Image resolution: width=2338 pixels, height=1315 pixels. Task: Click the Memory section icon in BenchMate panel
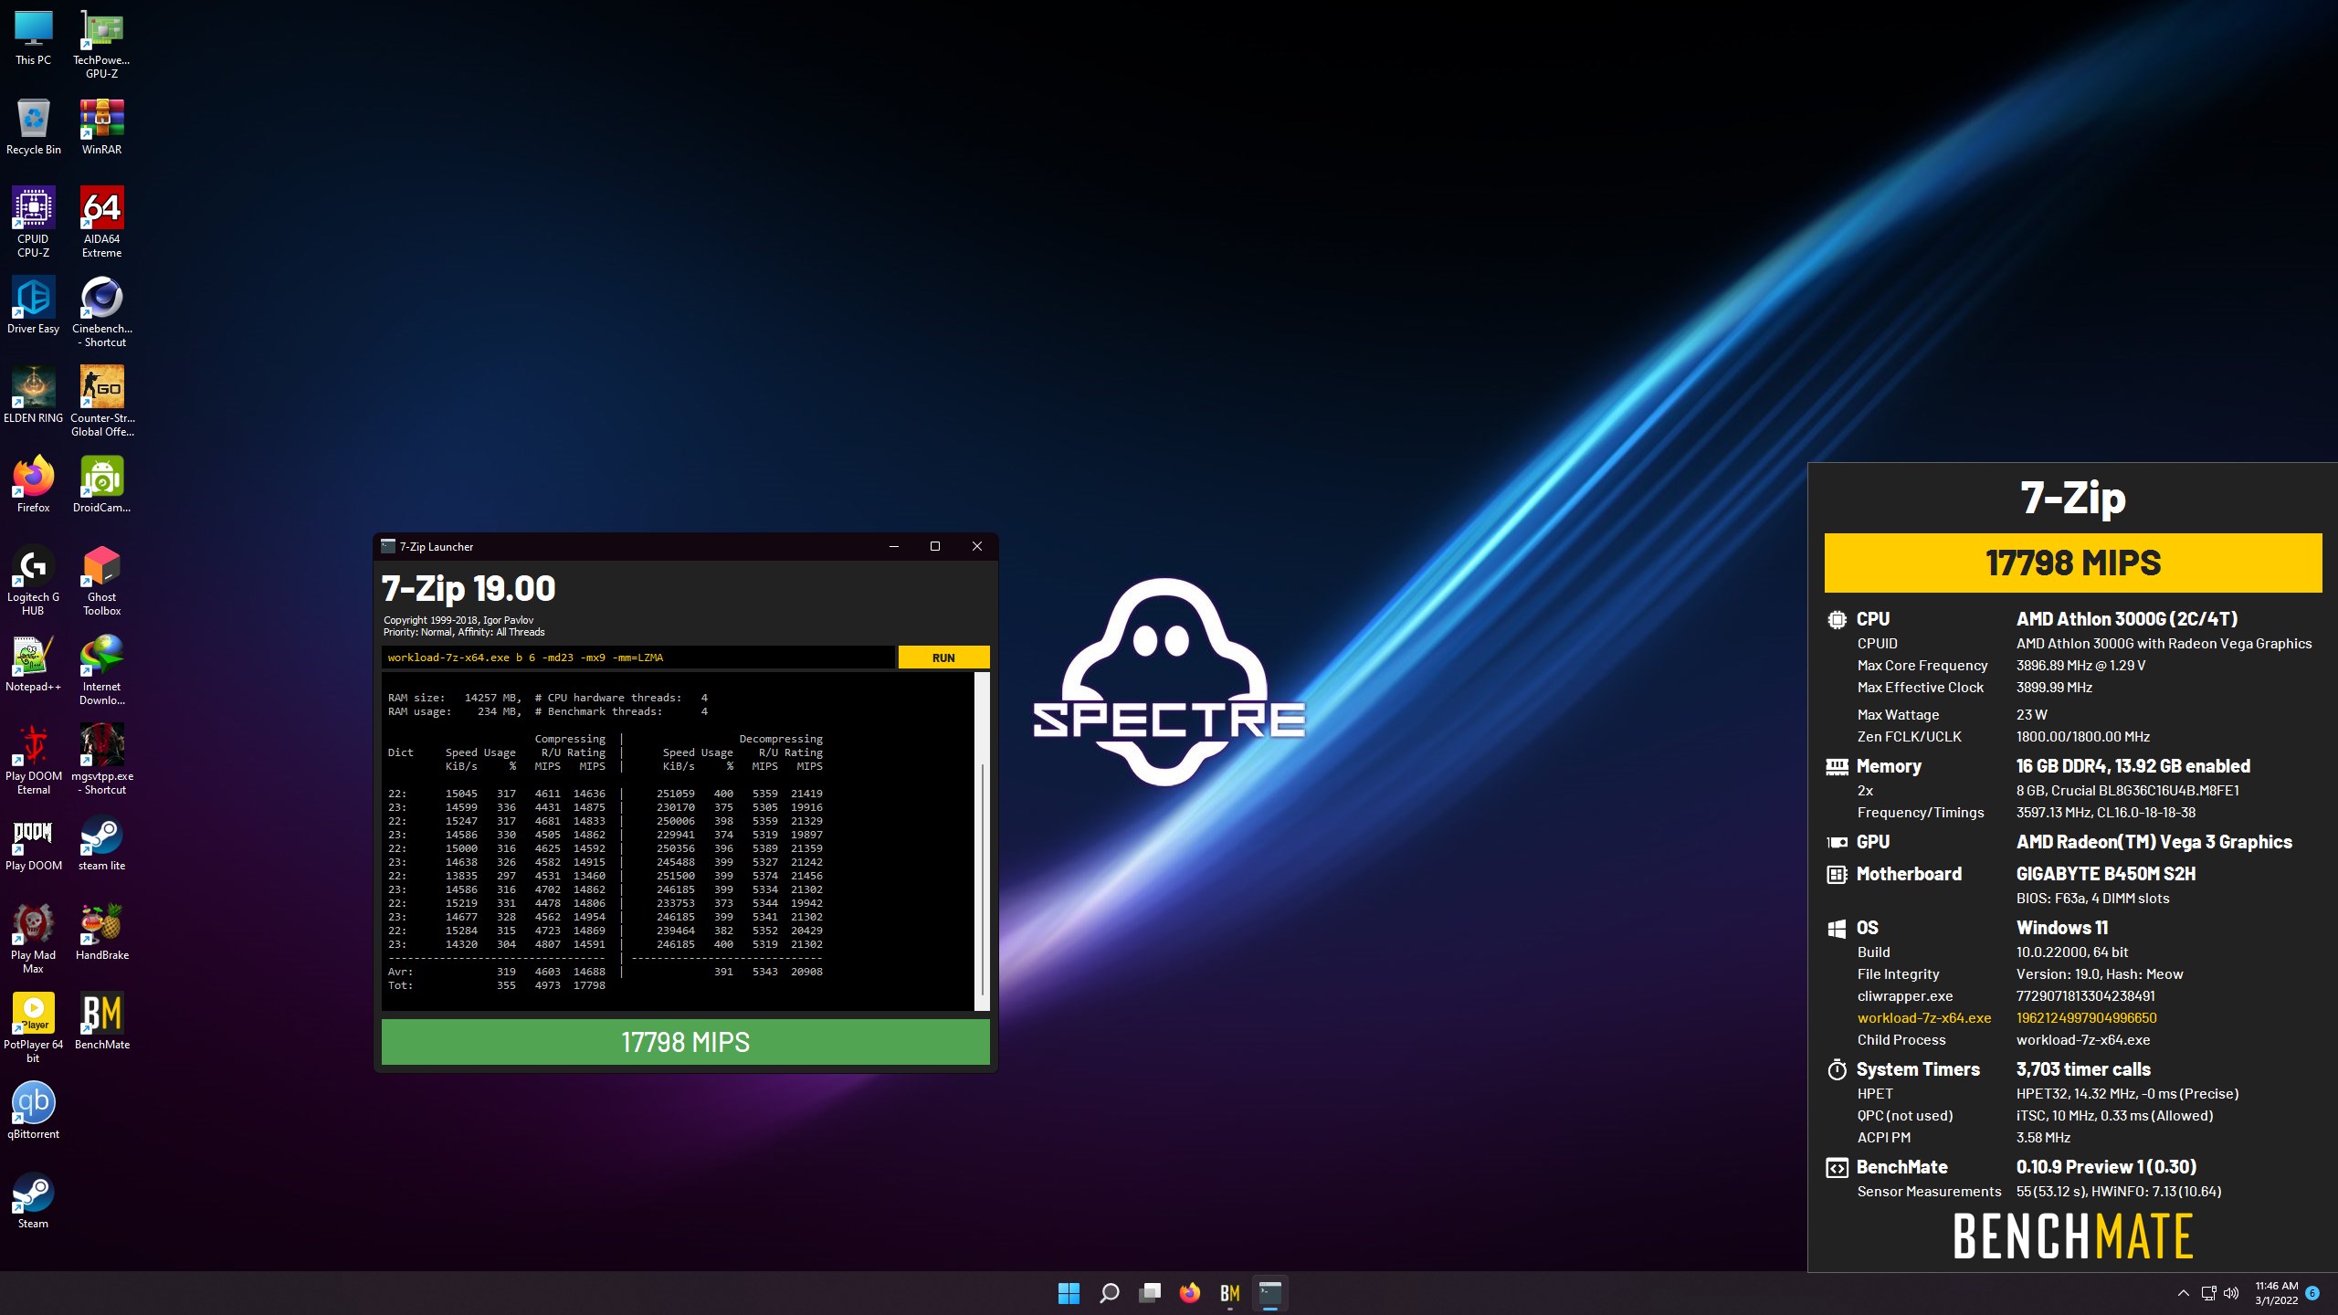click(1837, 766)
